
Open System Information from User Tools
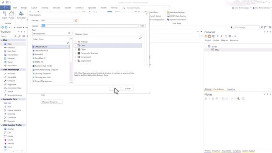[177, 20]
